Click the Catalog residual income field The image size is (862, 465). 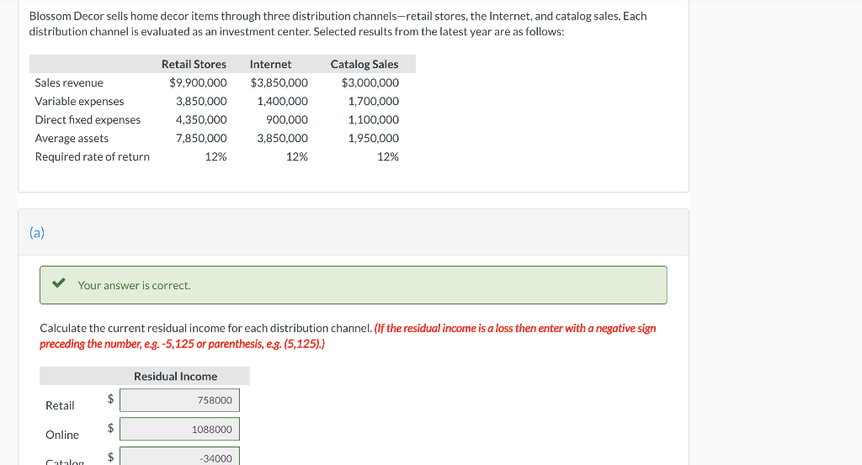pyautogui.click(x=180, y=457)
